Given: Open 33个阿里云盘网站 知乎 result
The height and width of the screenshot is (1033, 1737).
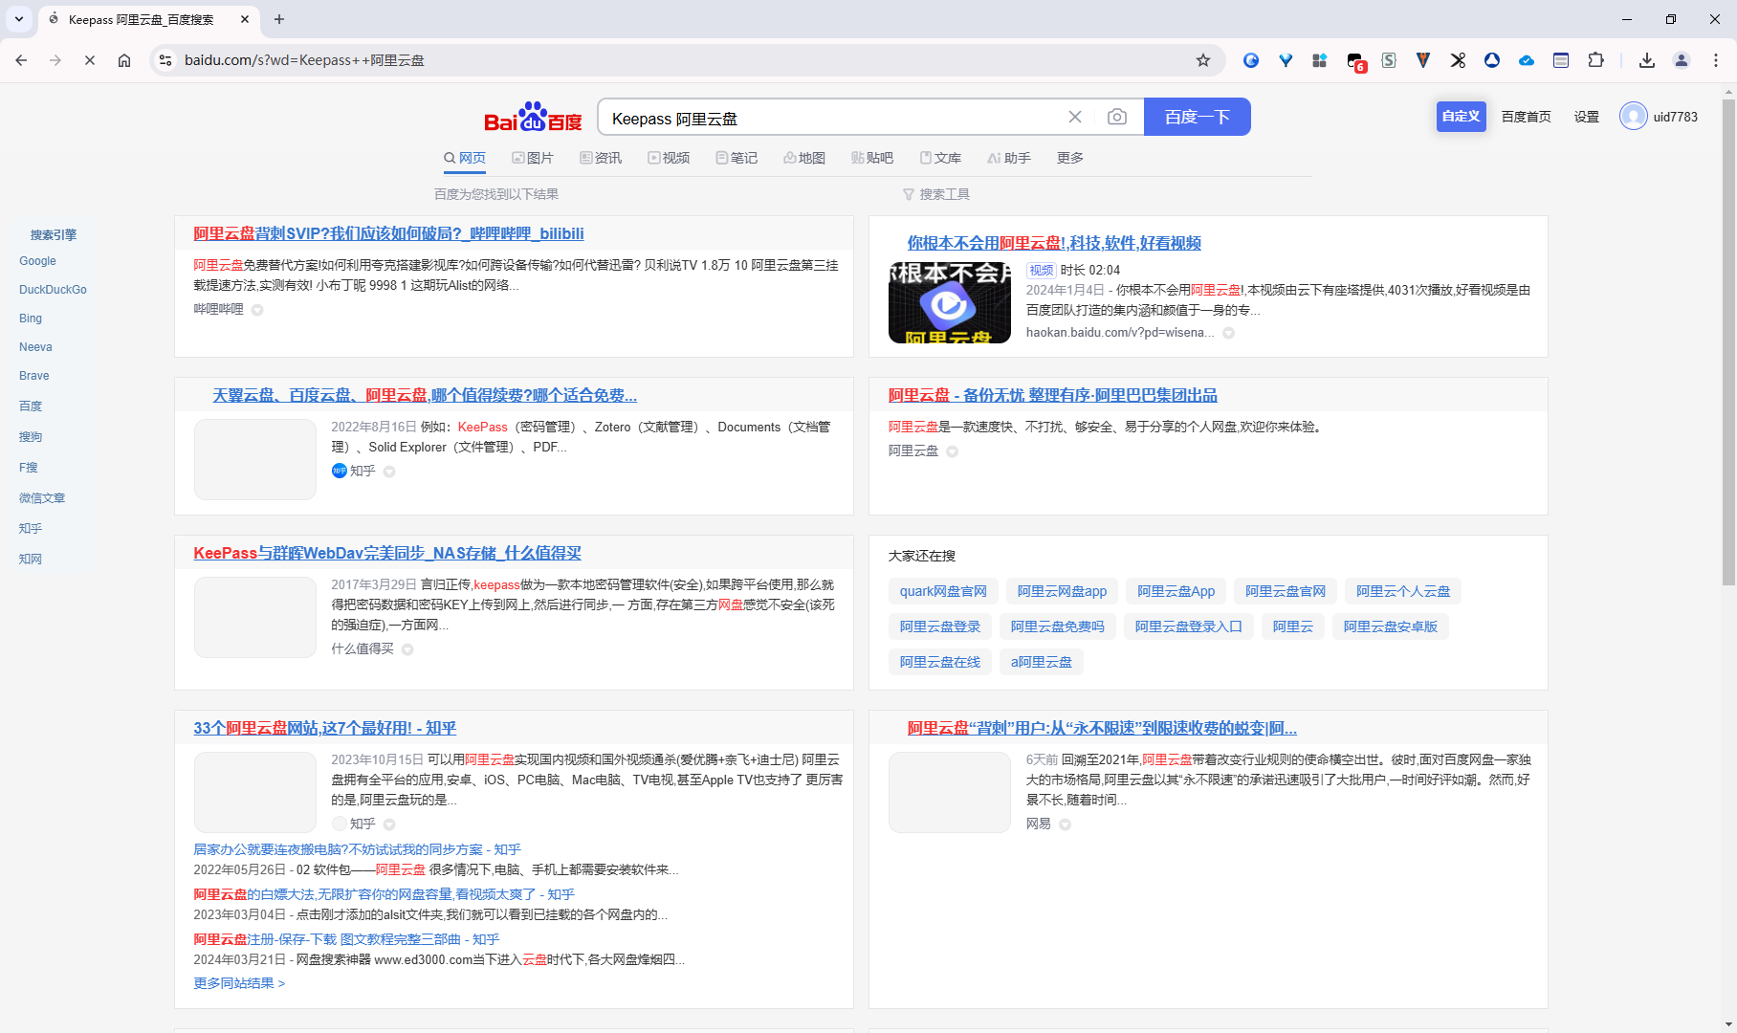Looking at the screenshot, I should click(325, 728).
